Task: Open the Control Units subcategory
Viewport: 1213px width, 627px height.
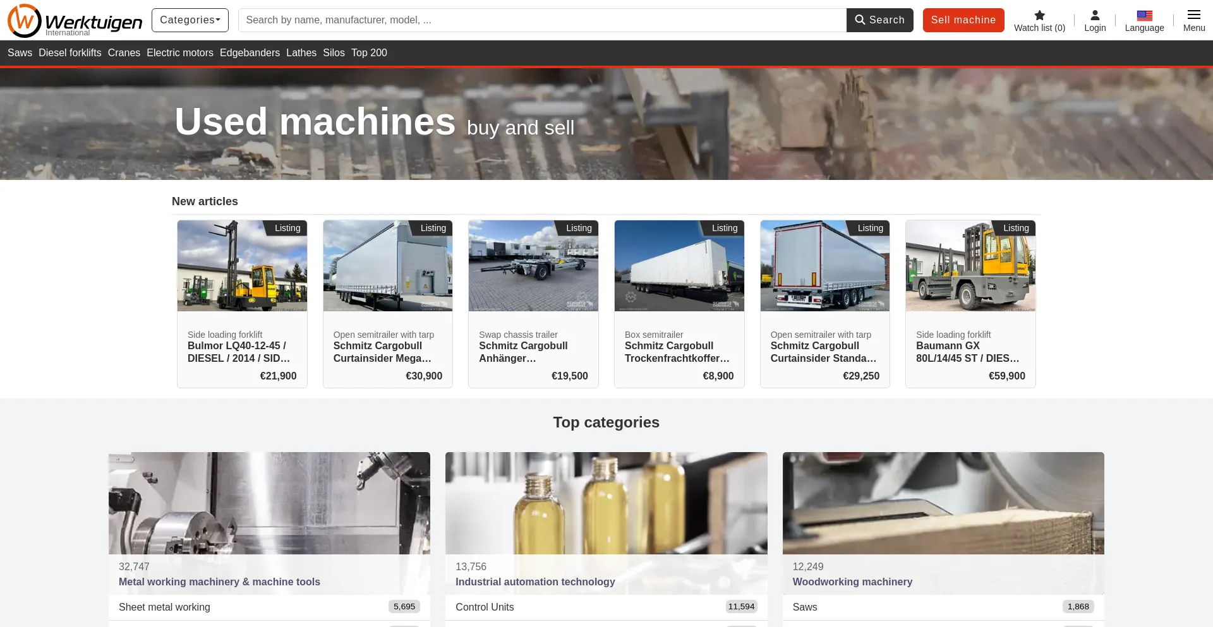Action: coord(485,607)
